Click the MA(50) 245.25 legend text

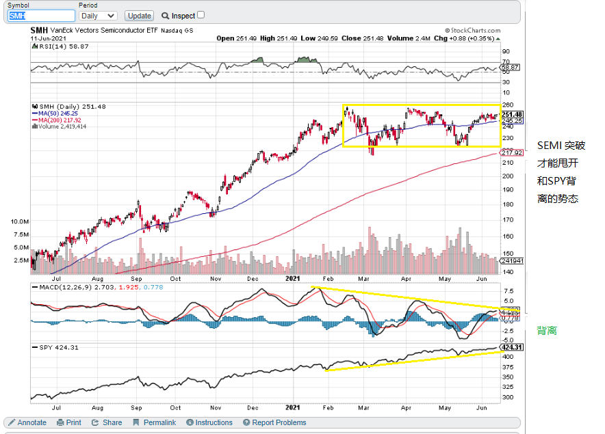(58, 113)
